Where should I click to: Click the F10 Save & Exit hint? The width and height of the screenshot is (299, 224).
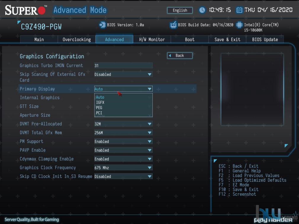[x=239, y=189]
